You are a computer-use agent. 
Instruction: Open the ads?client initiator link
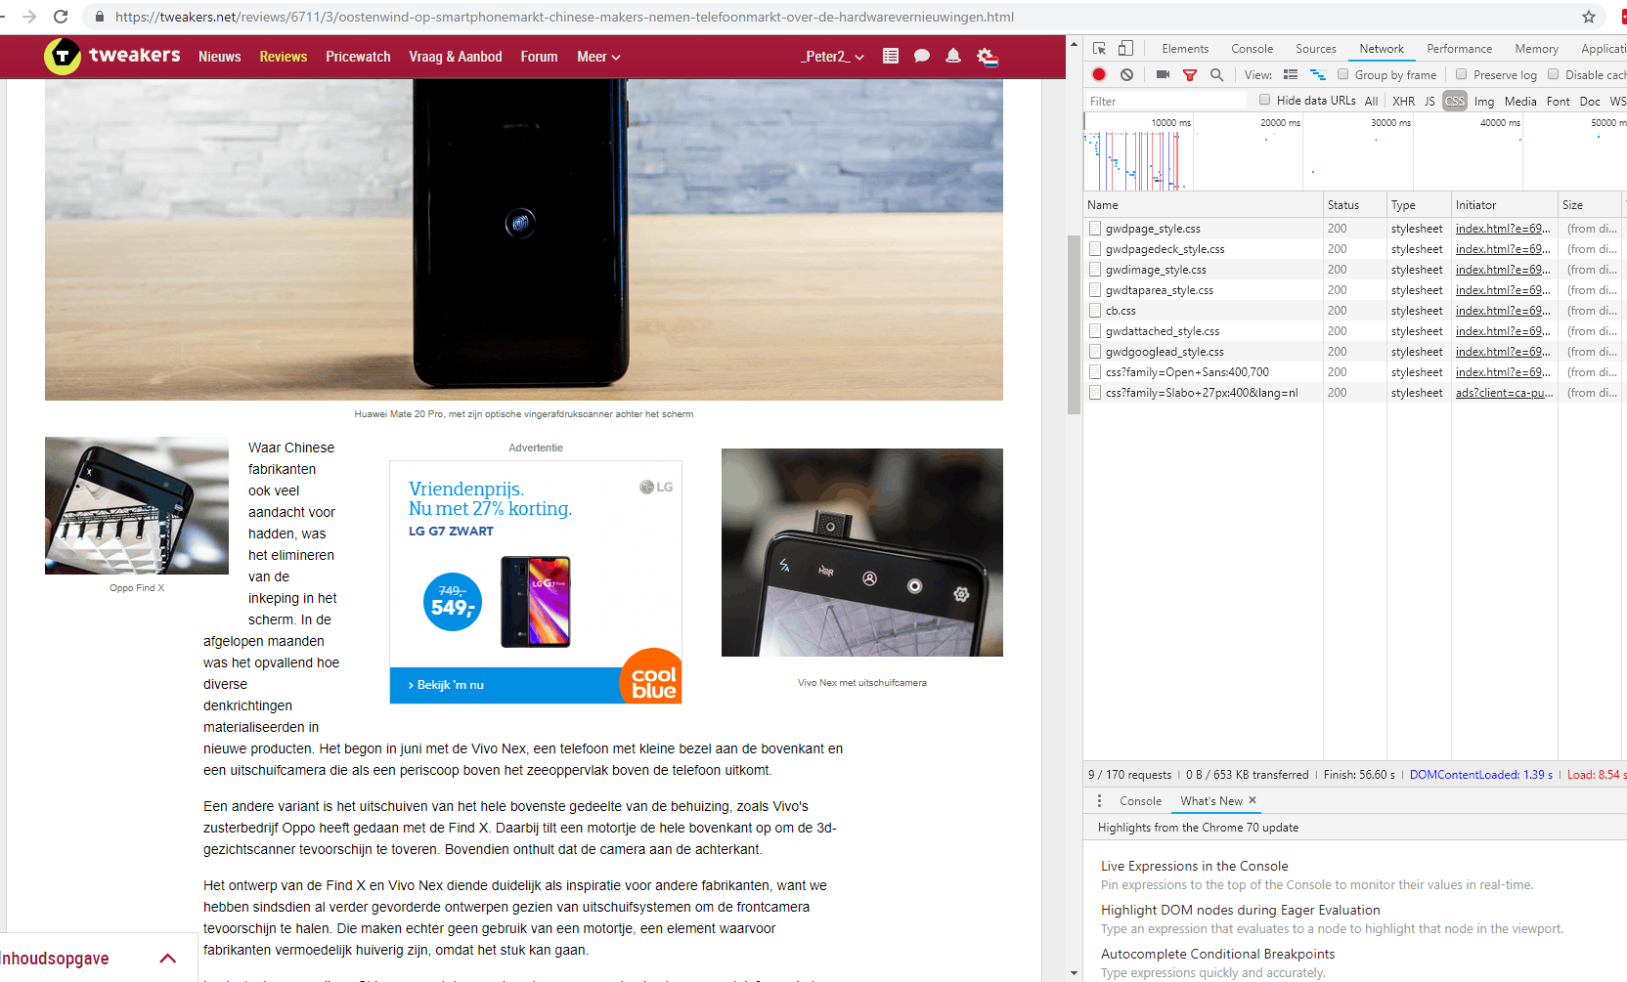click(1504, 393)
